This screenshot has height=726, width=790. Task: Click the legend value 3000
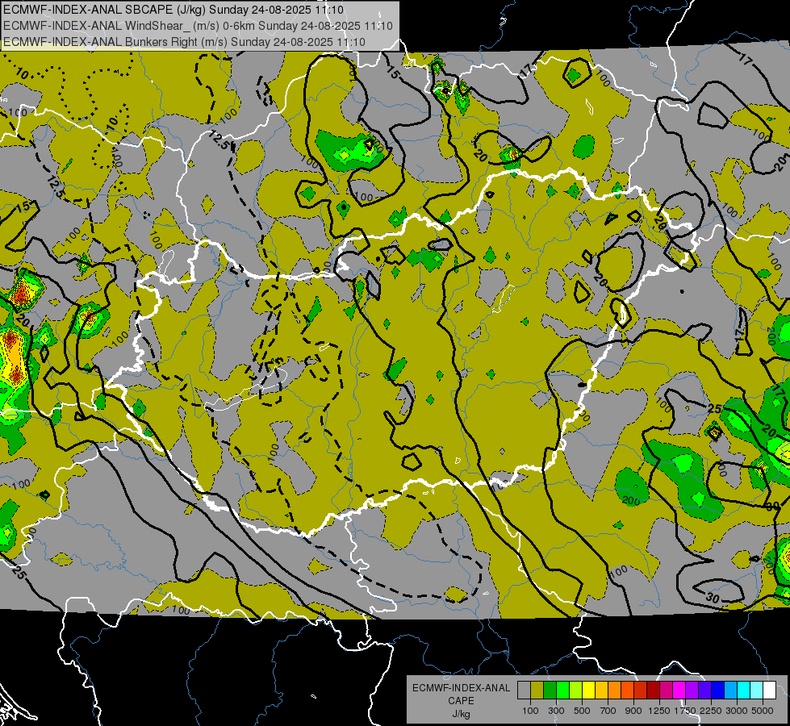[737, 711]
